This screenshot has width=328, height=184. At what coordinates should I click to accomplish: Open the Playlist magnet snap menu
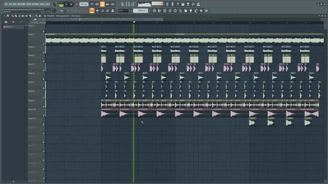[8, 16]
